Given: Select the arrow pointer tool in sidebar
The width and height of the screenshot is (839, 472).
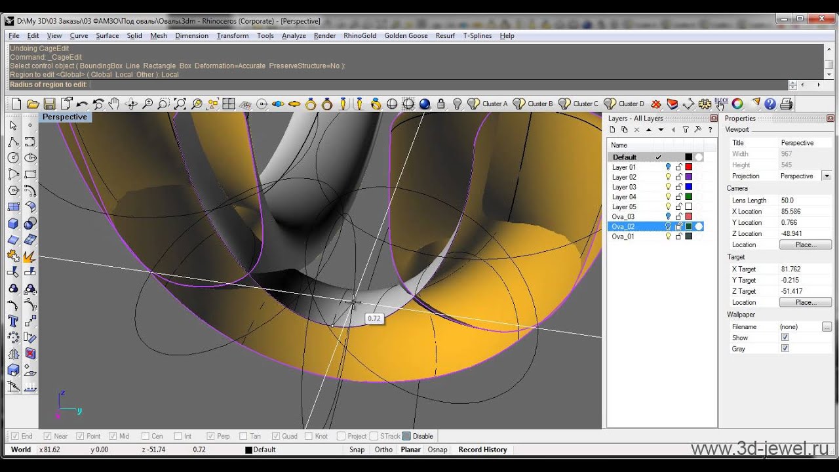Looking at the screenshot, I should pyautogui.click(x=13, y=125).
